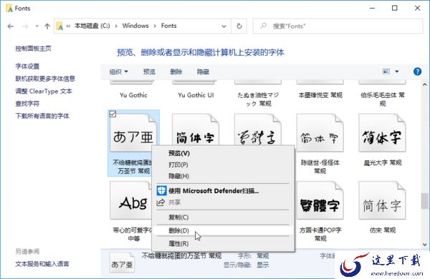Open 联机获取更多字体信息 link

(x=45, y=79)
